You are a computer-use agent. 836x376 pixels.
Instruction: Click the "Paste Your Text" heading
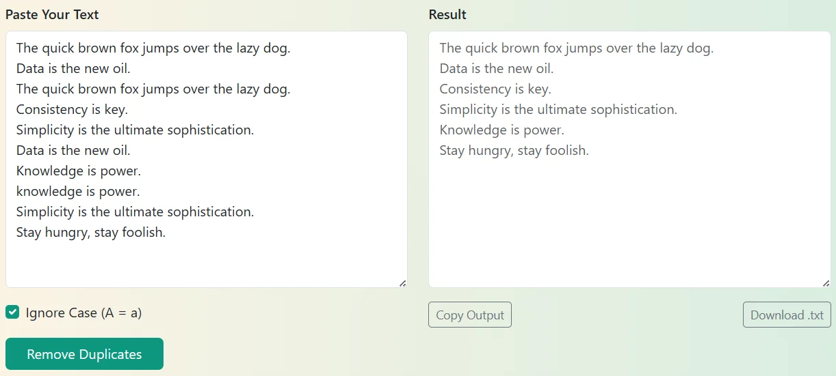(x=52, y=14)
